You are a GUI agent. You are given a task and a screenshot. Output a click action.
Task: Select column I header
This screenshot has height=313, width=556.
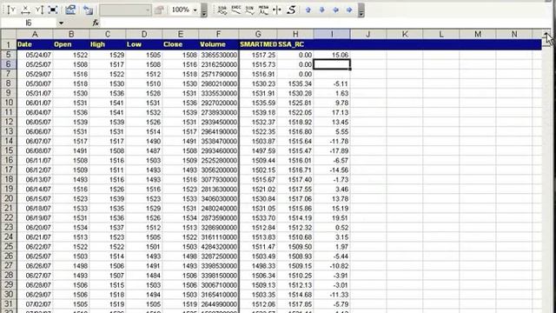coord(332,35)
